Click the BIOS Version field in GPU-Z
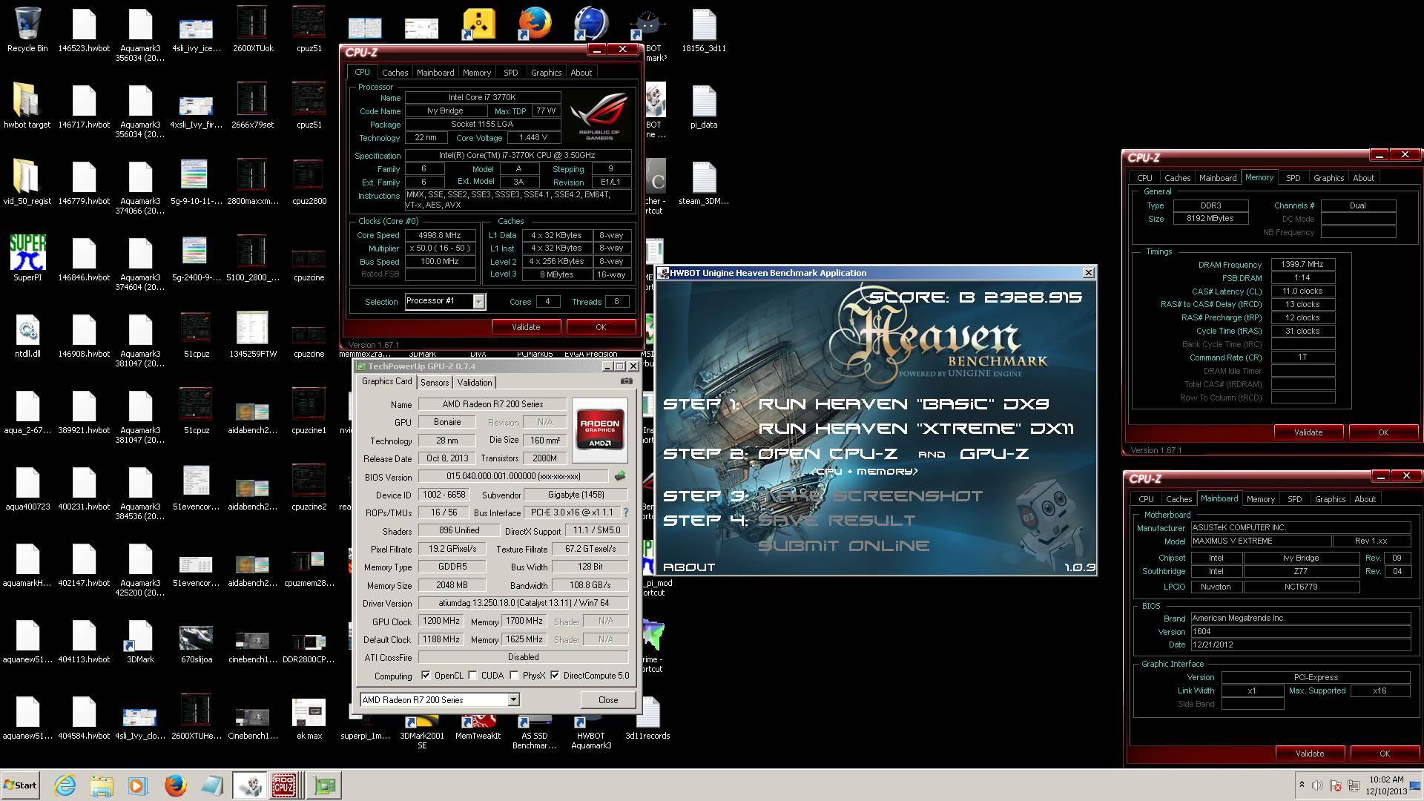Viewport: 1424px width, 801px height. click(x=513, y=476)
